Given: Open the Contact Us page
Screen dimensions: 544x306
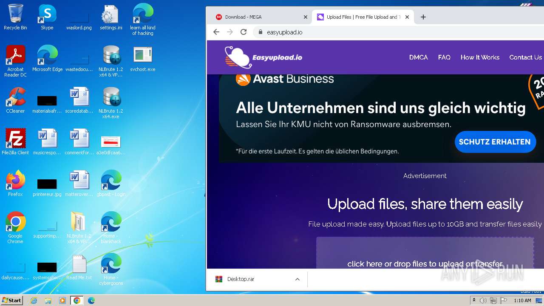Looking at the screenshot, I should point(526,57).
